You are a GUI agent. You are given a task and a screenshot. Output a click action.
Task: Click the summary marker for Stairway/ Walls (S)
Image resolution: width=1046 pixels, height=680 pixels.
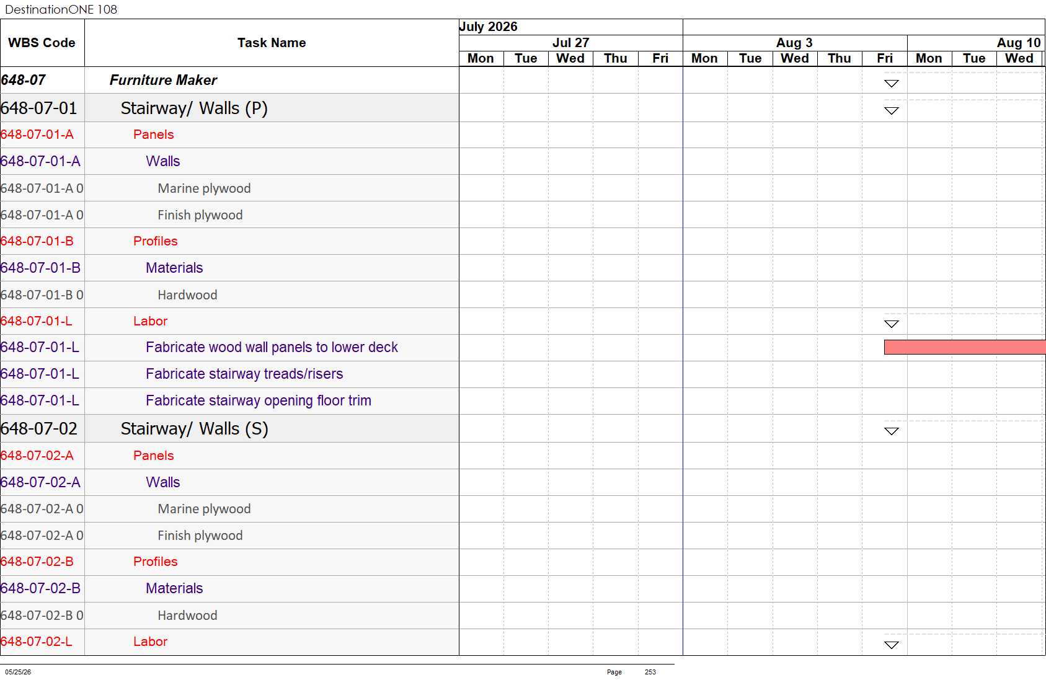891,431
